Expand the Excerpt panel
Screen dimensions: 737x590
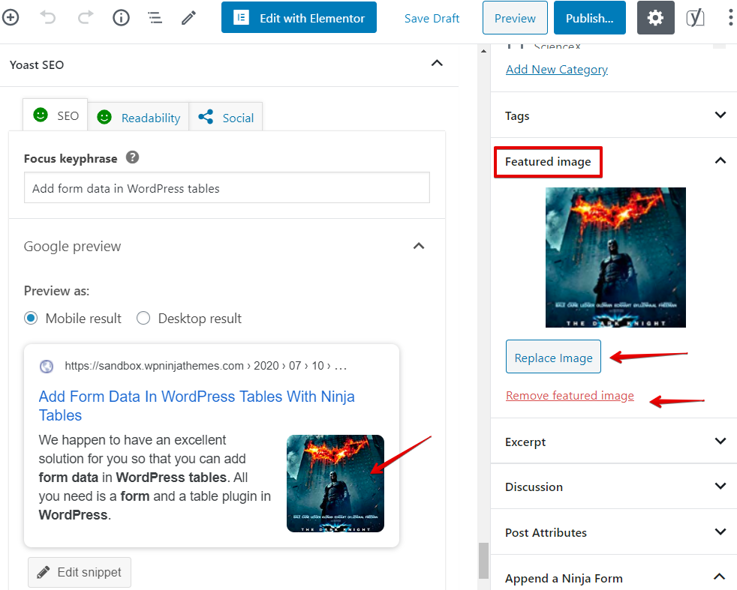(x=720, y=441)
